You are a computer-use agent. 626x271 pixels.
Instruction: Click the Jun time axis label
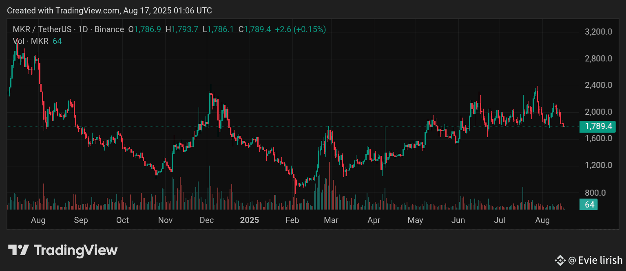(x=458, y=220)
